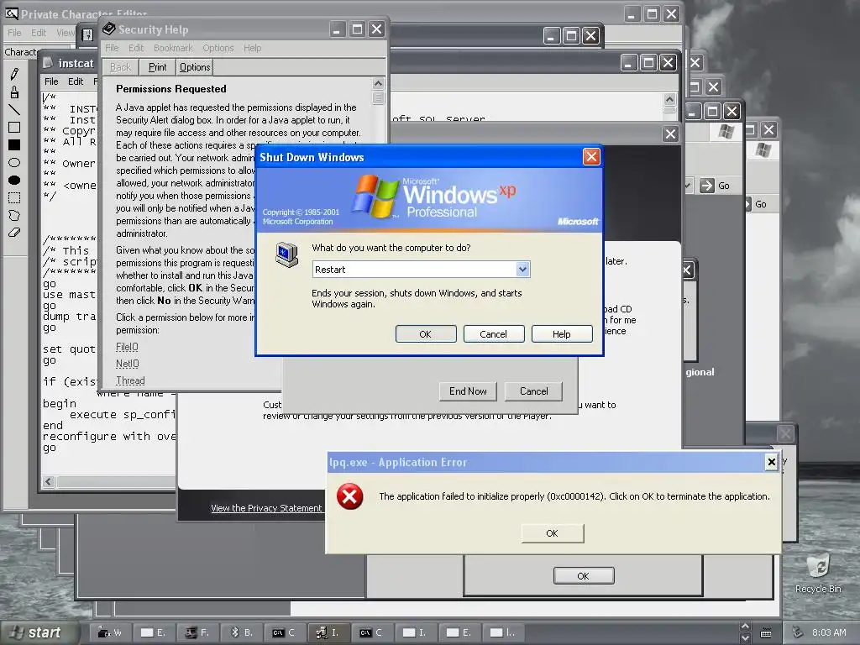Viewport: 860px width, 645px height.
Task: Select the Filled Rectangle tool
Action: tap(14, 144)
